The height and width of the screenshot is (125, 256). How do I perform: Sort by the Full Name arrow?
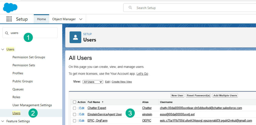coord(102,102)
